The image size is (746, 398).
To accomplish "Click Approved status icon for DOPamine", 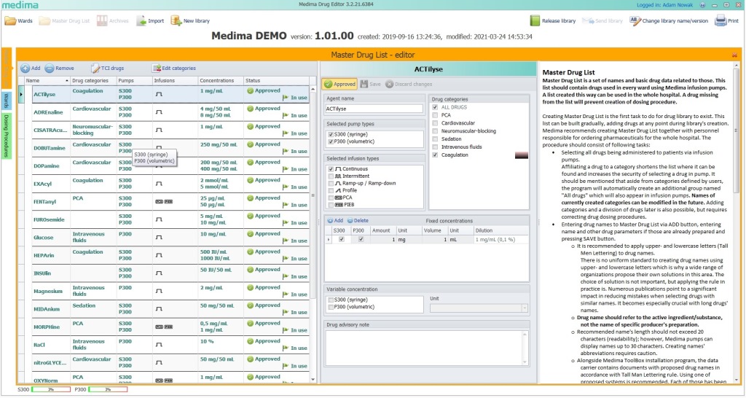I will pos(251,163).
